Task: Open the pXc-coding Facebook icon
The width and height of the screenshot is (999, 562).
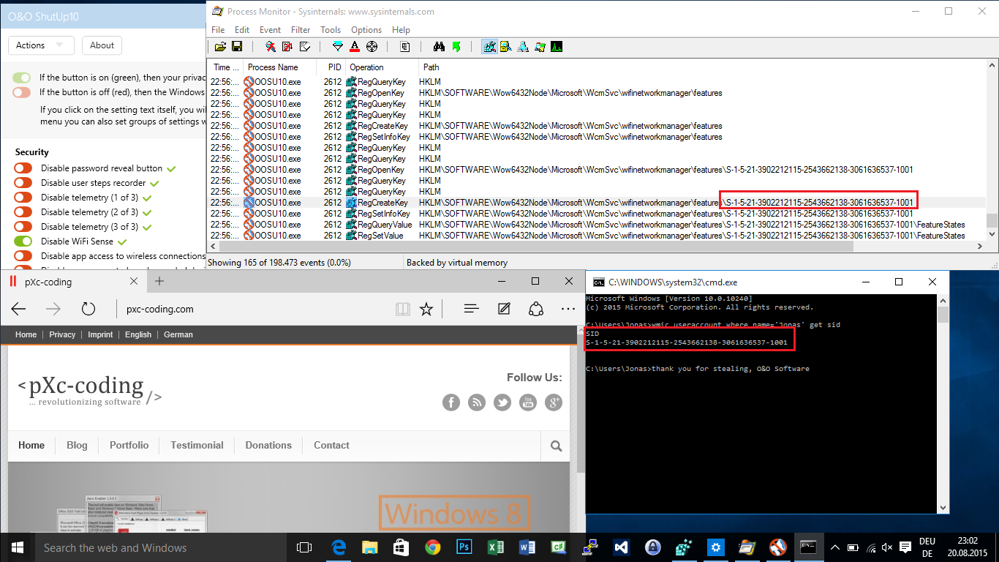Action: 451,402
